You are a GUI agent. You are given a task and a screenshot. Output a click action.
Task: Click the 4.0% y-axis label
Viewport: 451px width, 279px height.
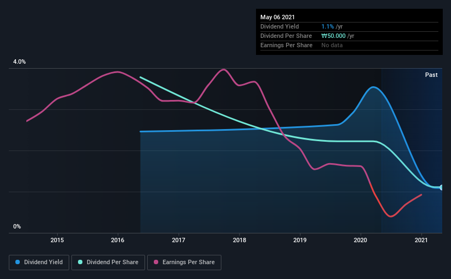(x=19, y=62)
